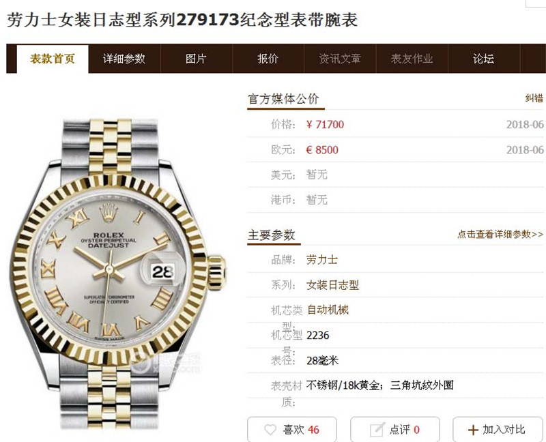
Task: Select the 报价 tab
Action: 268,59
